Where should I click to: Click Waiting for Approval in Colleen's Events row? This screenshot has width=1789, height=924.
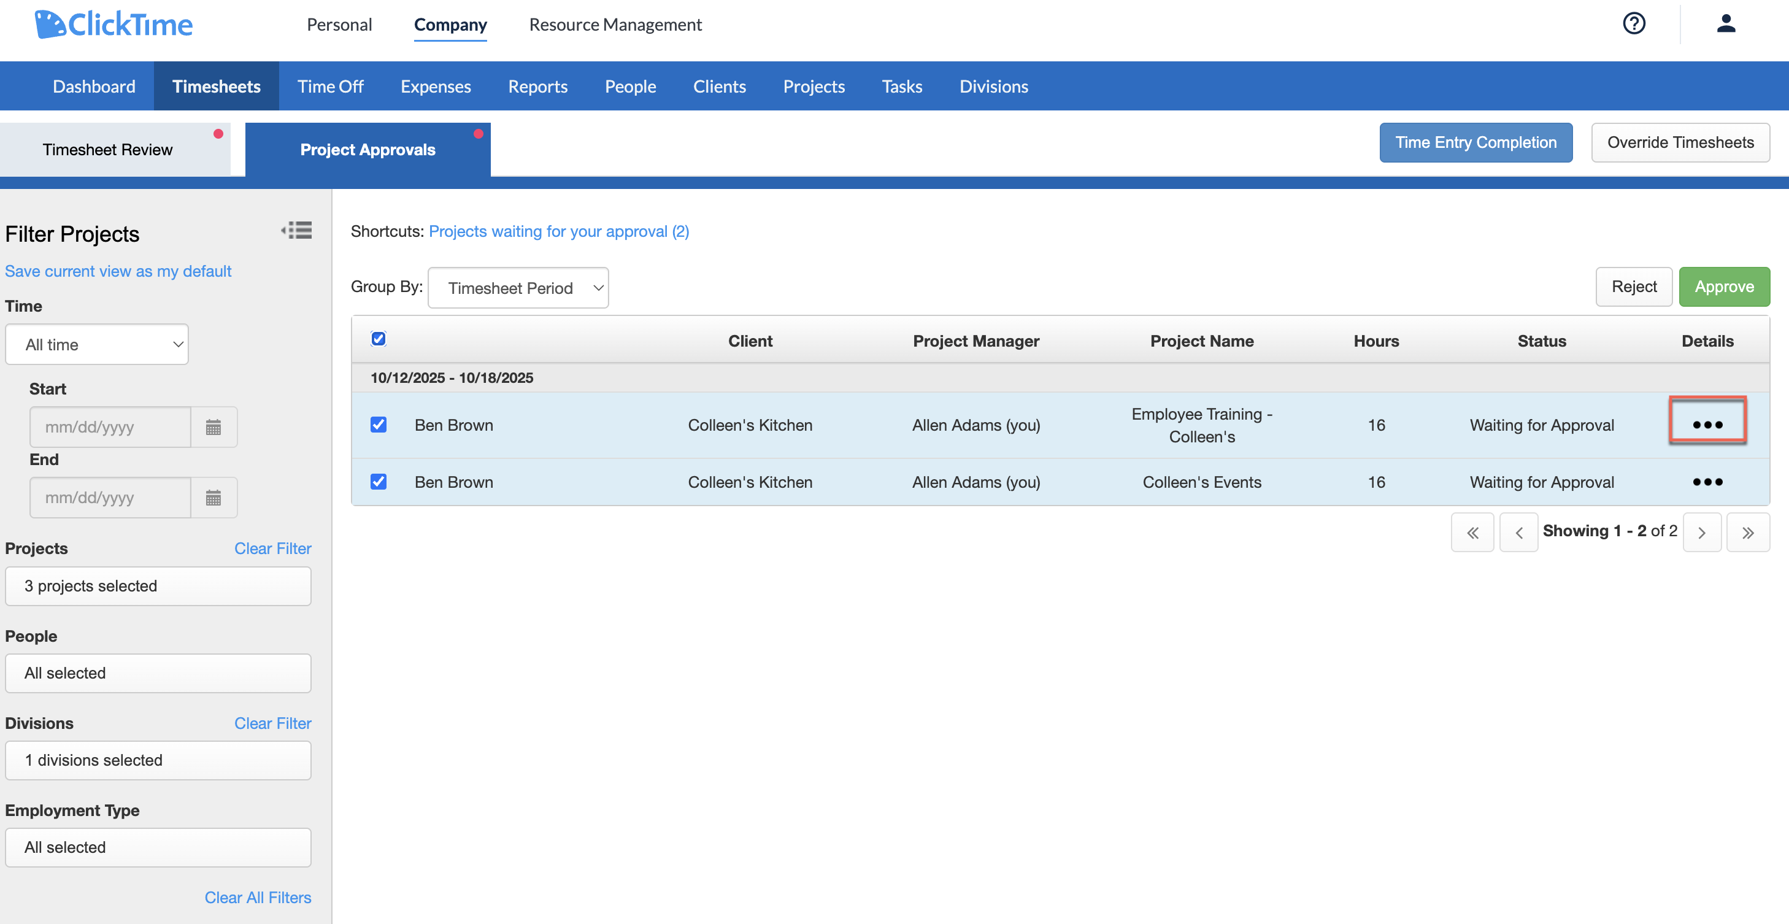pyautogui.click(x=1542, y=482)
